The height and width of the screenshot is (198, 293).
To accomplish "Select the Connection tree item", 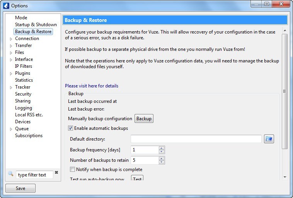I will pos(27,39).
